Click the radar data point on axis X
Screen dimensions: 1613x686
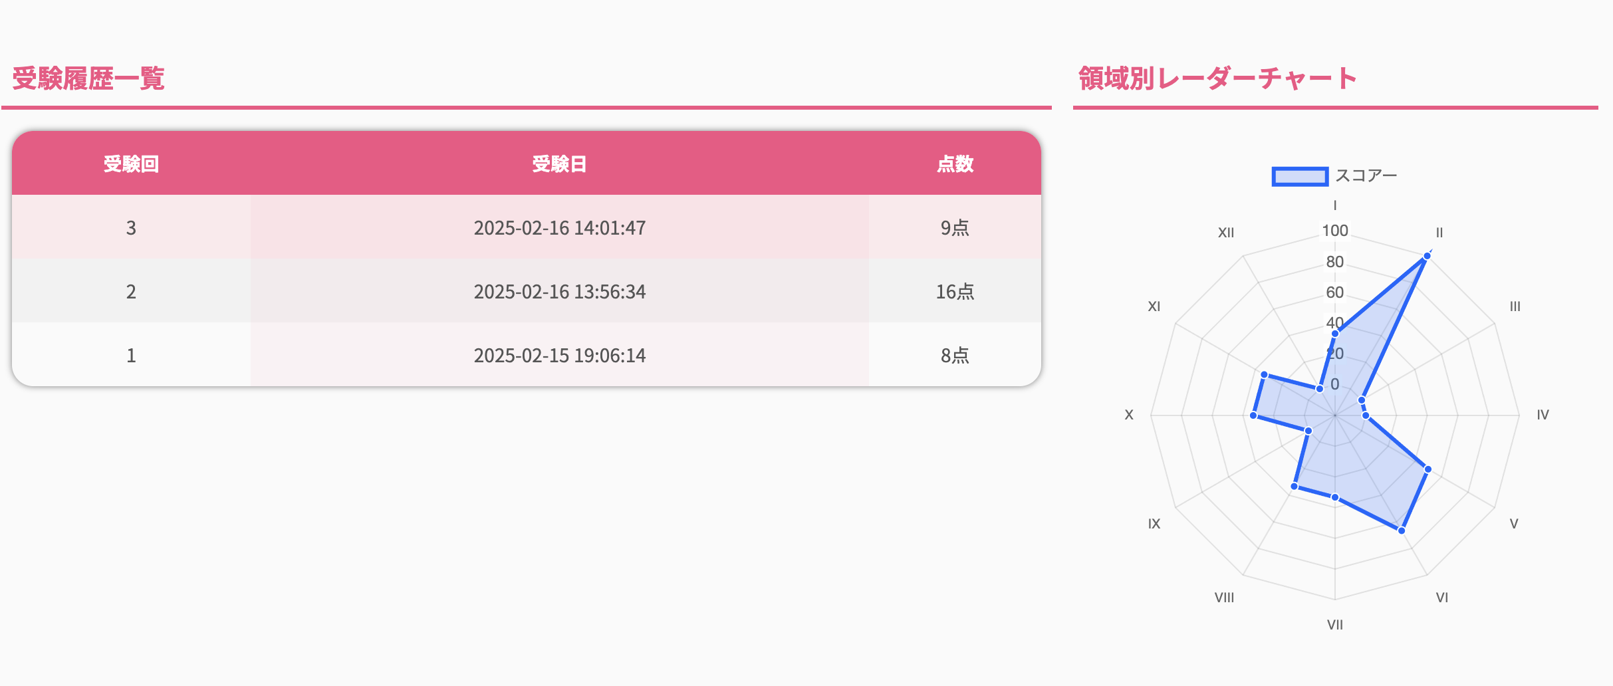pyautogui.click(x=1253, y=415)
